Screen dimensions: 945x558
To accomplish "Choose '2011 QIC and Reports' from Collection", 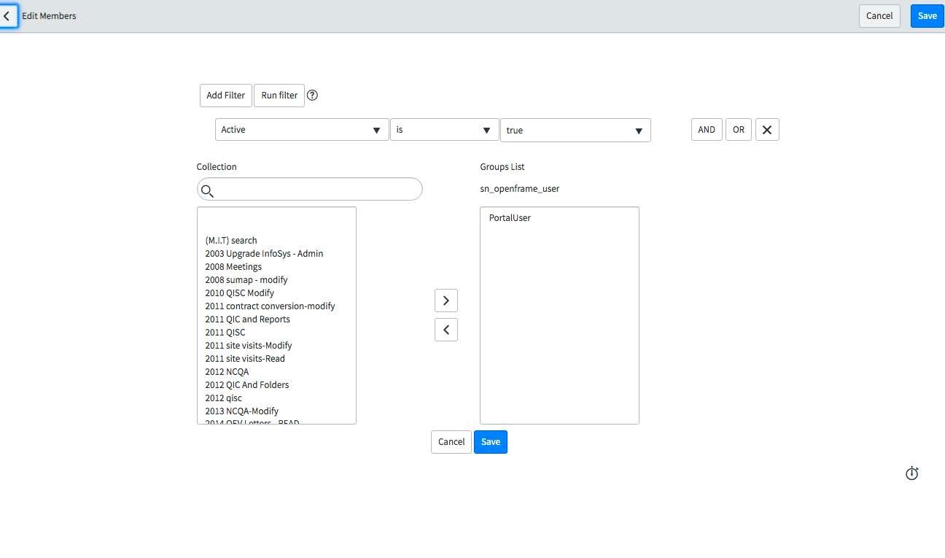I will pos(247,319).
